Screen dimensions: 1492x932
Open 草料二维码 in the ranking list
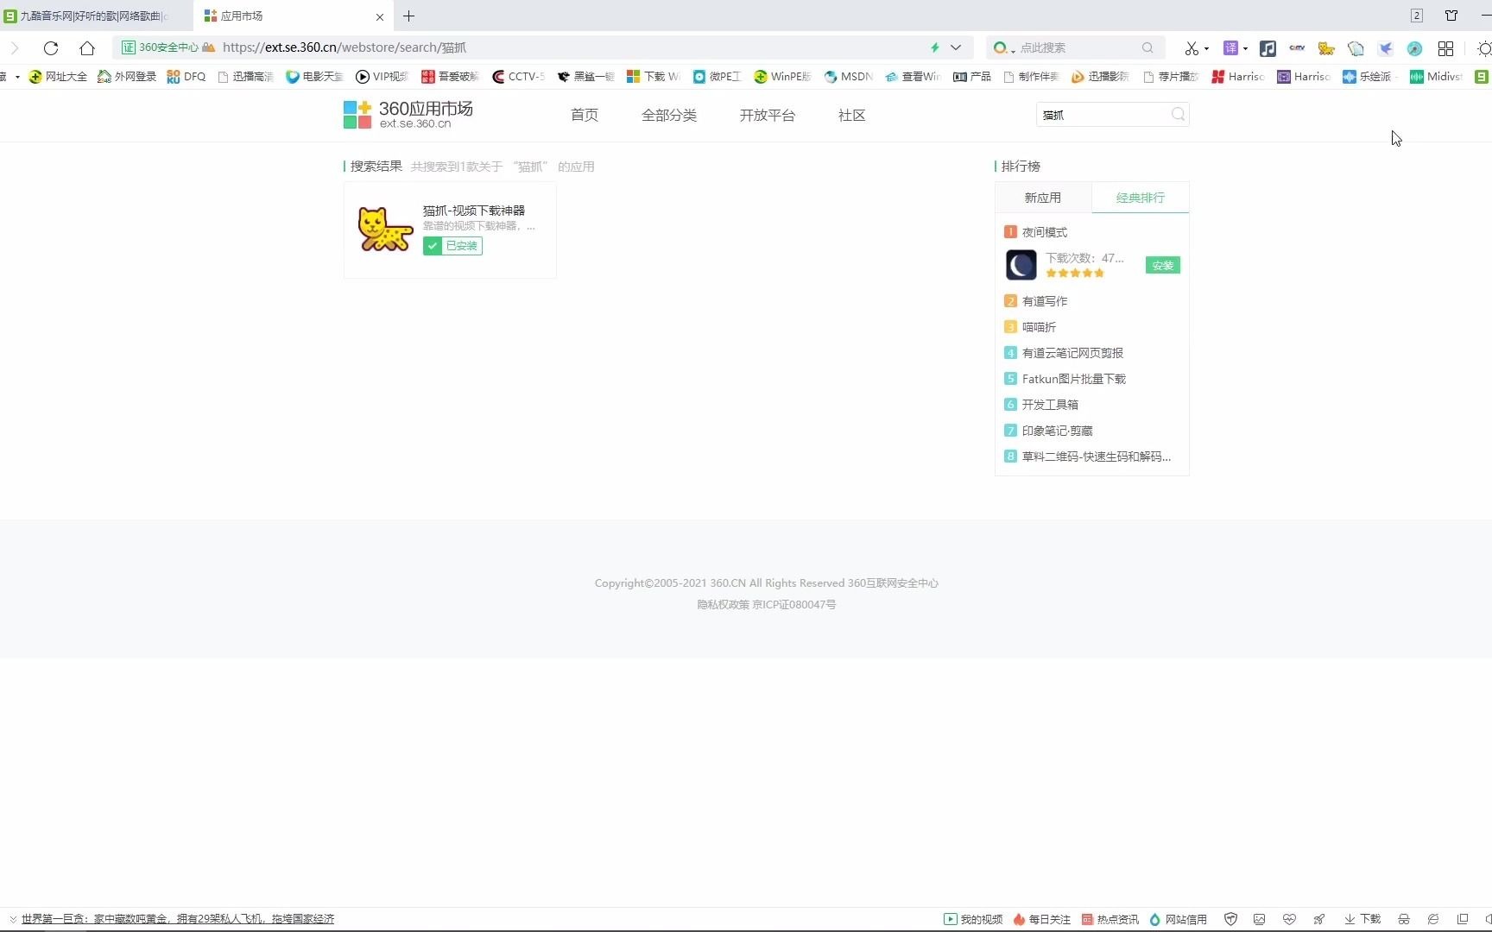coord(1097,457)
